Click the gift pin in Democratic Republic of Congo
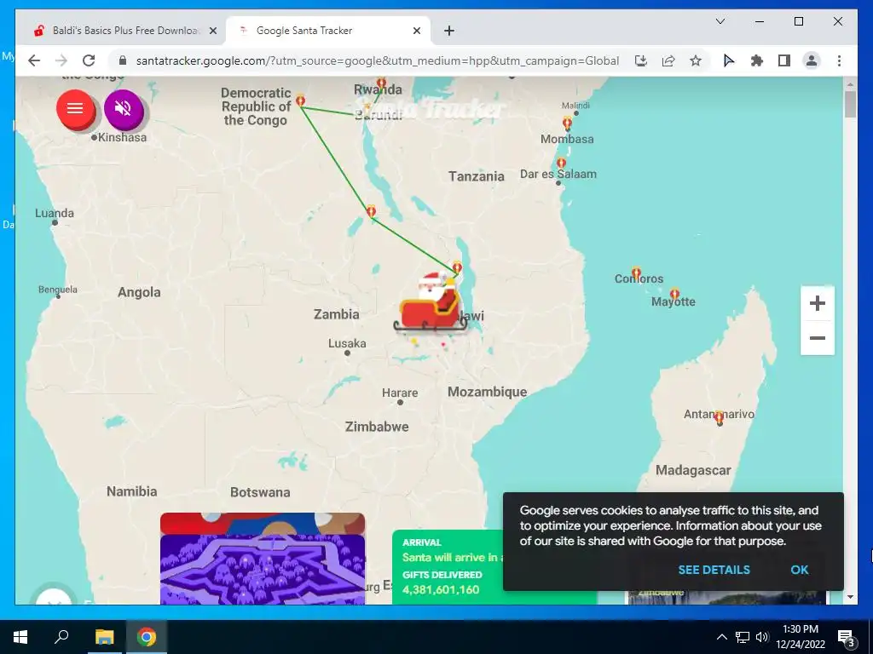The image size is (873, 654). point(300,100)
